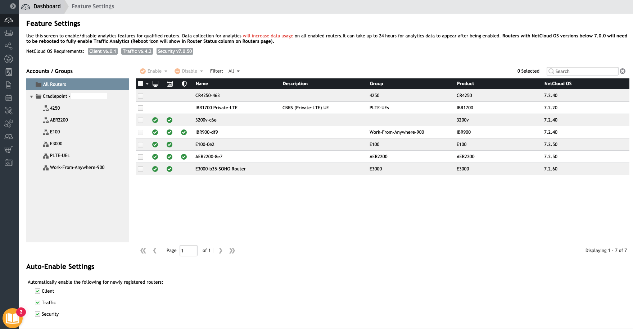Open the alerts log sidebar icon
The width and height of the screenshot is (633, 329).
[9, 72]
